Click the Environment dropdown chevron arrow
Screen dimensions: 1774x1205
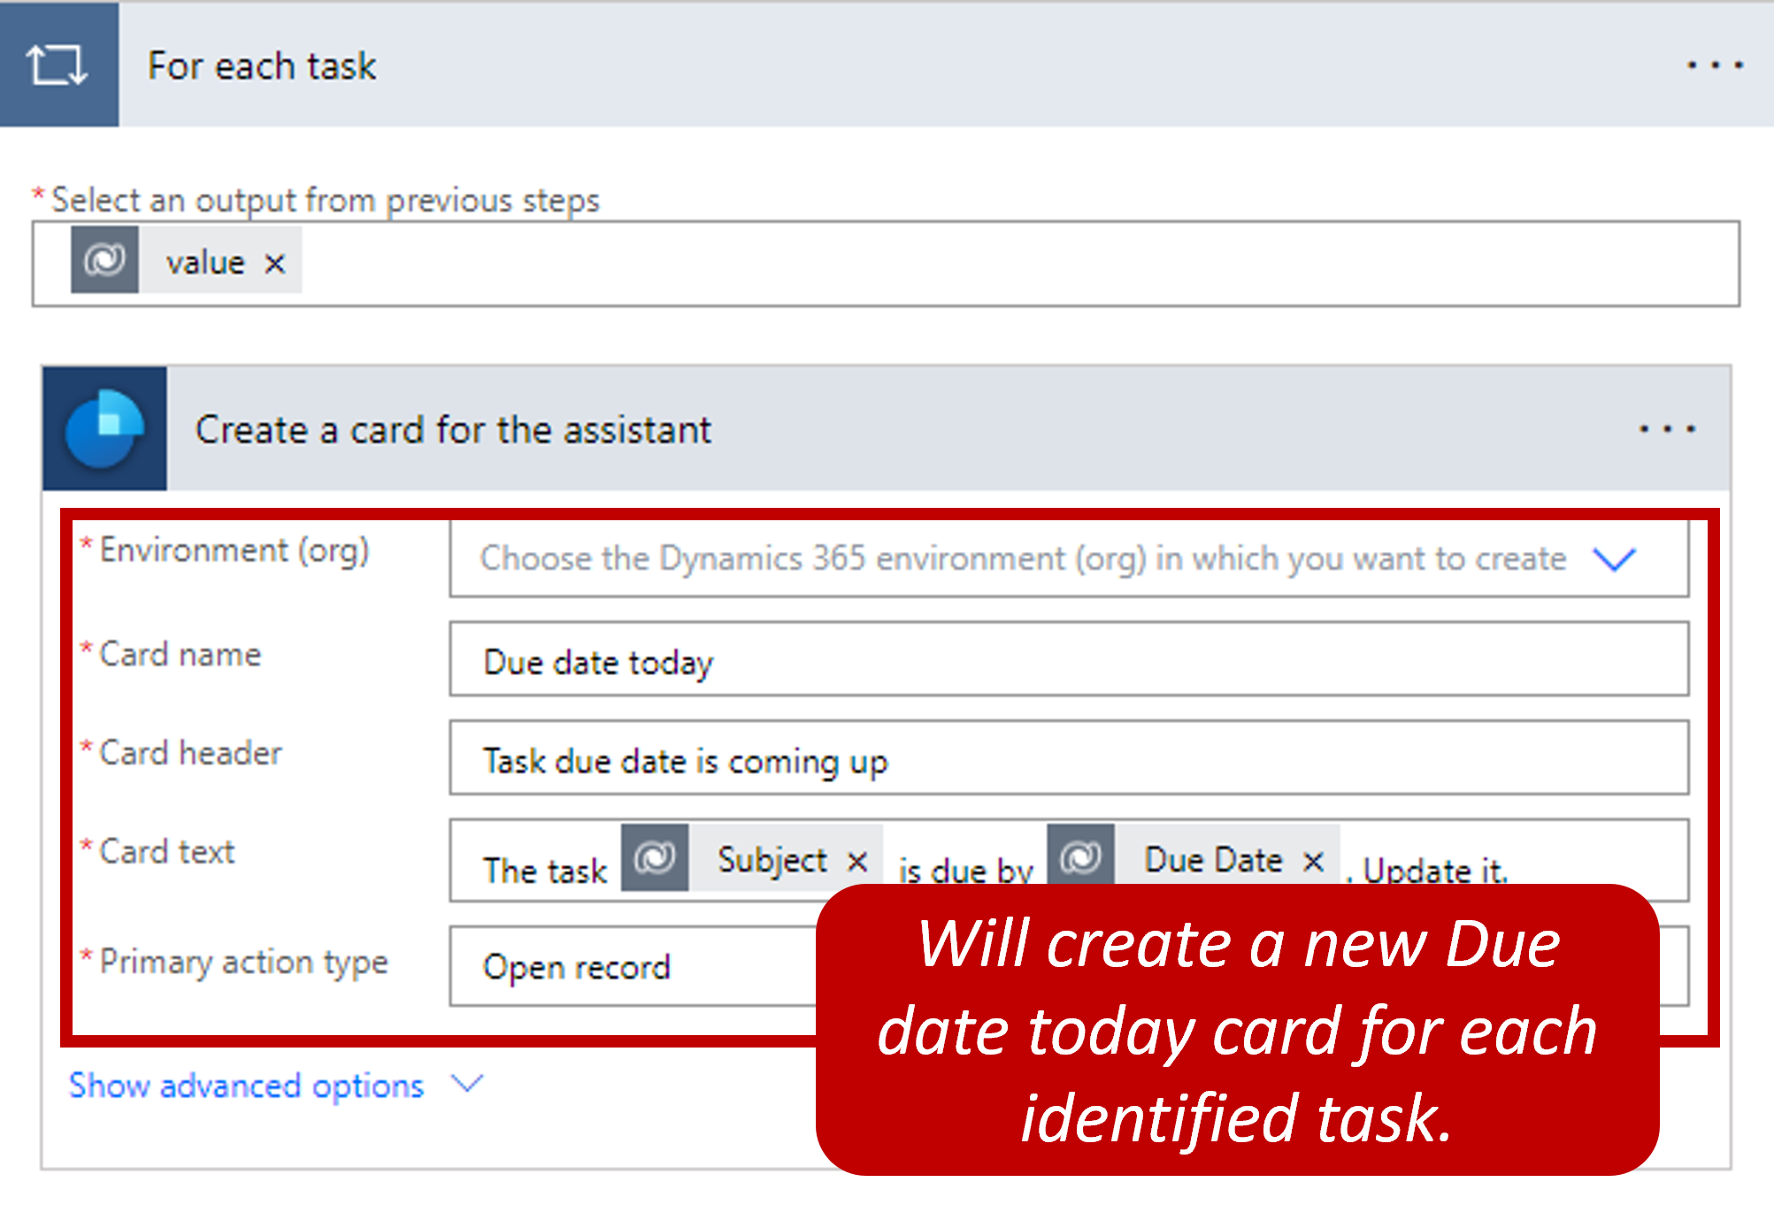click(x=1614, y=559)
